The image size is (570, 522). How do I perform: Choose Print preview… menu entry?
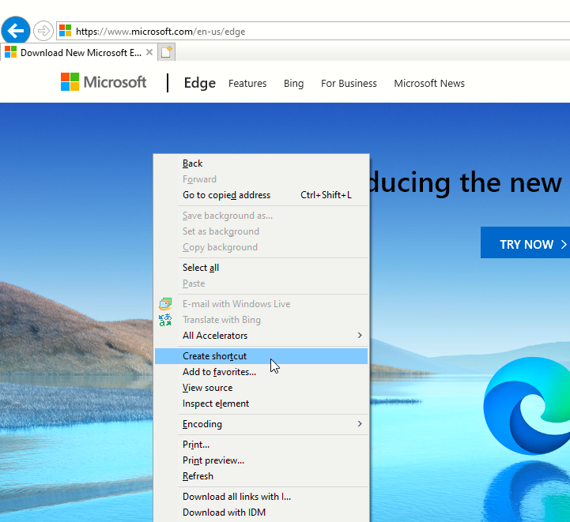click(261, 460)
